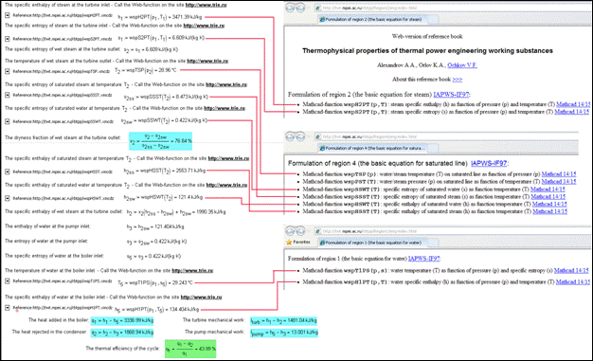Click the Favorites star in region 1 browser
The image size is (593, 361).
click(289, 243)
